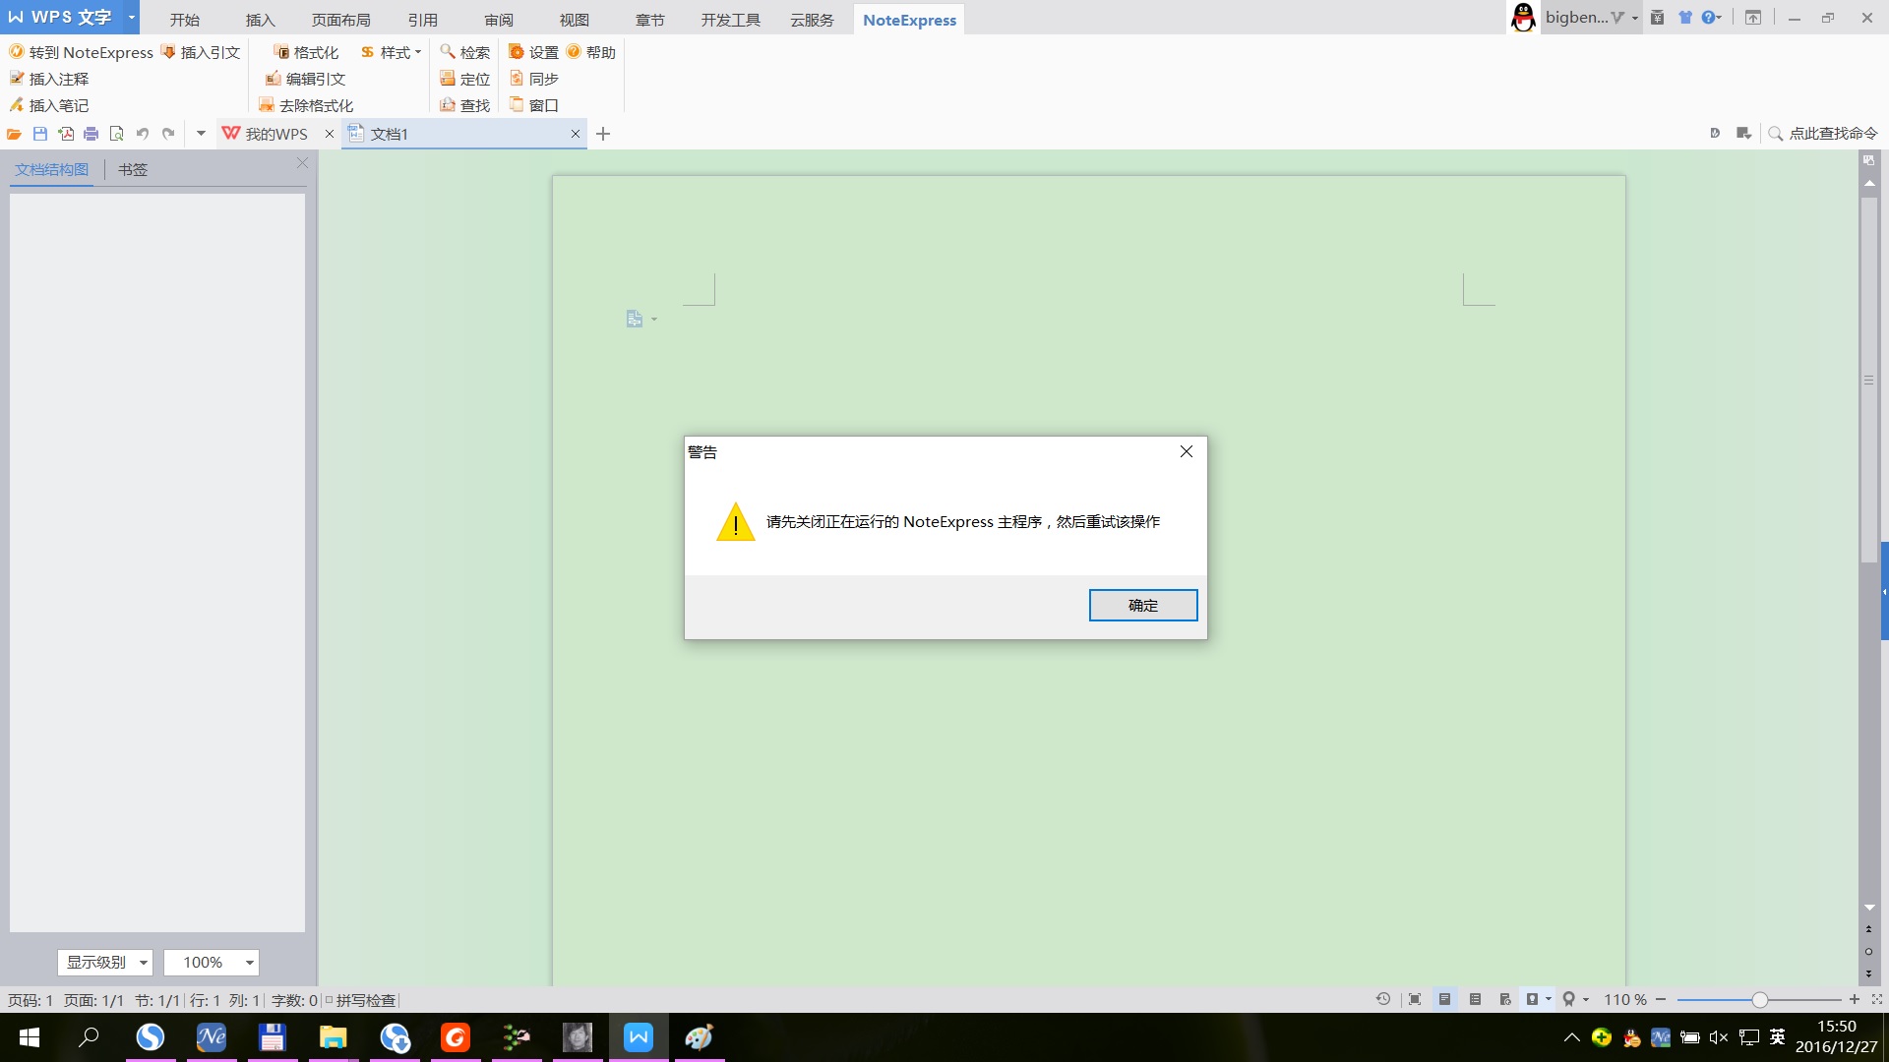Click the 格式化 command

306,52
